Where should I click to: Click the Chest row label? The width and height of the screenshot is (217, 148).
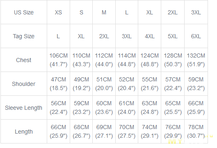[x=24, y=60]
